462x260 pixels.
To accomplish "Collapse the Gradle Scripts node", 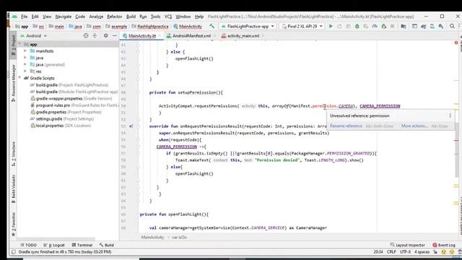I will click(19, 78).
